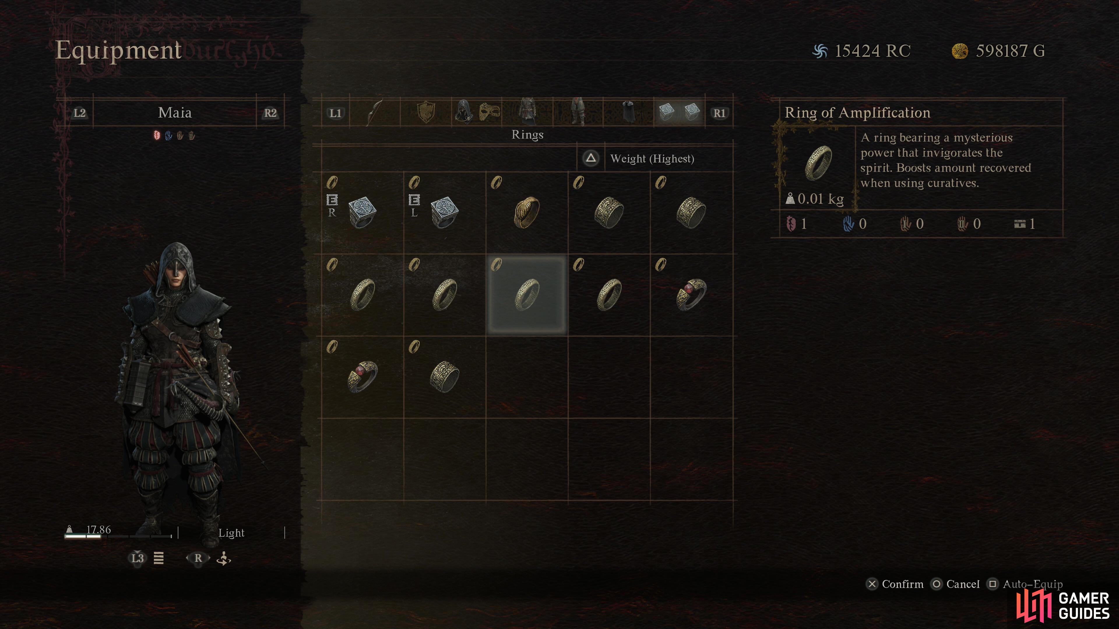The width and height of the screenshot is (1119, 629).
Task: Click the triangle sort button
Action: click(591, 158)
